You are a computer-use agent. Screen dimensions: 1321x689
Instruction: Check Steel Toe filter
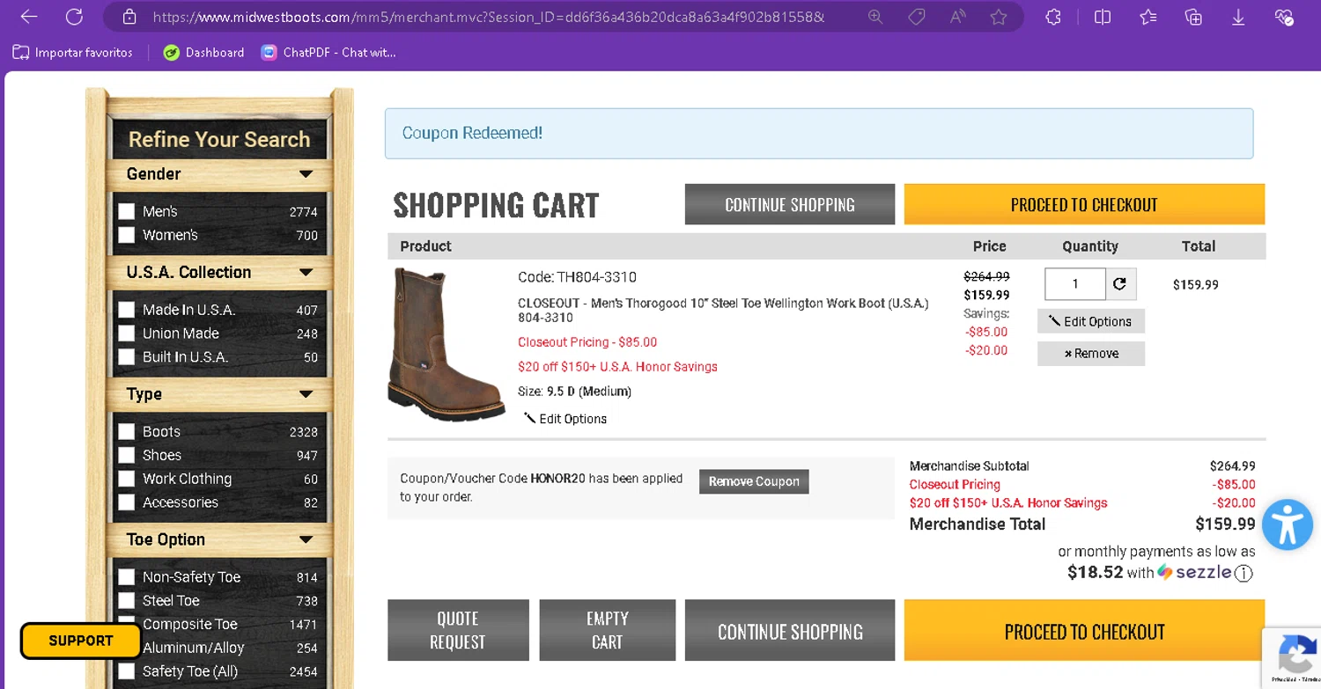(x=127, y=601)
